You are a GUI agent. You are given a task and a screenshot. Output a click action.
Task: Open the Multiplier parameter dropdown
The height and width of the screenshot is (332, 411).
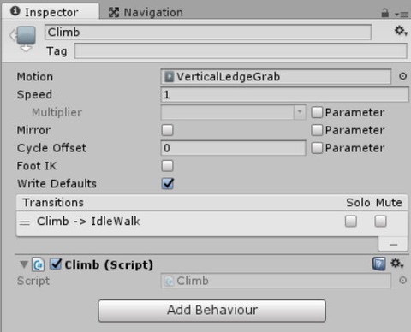click(x=233, y=112)
